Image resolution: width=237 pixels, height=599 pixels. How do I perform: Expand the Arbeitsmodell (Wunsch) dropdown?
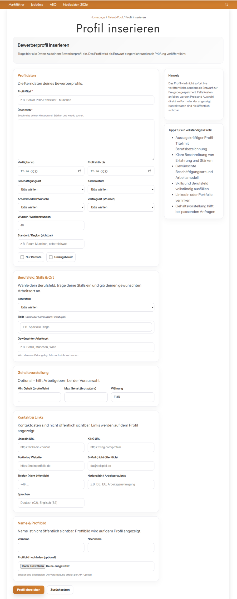[51, 207]
